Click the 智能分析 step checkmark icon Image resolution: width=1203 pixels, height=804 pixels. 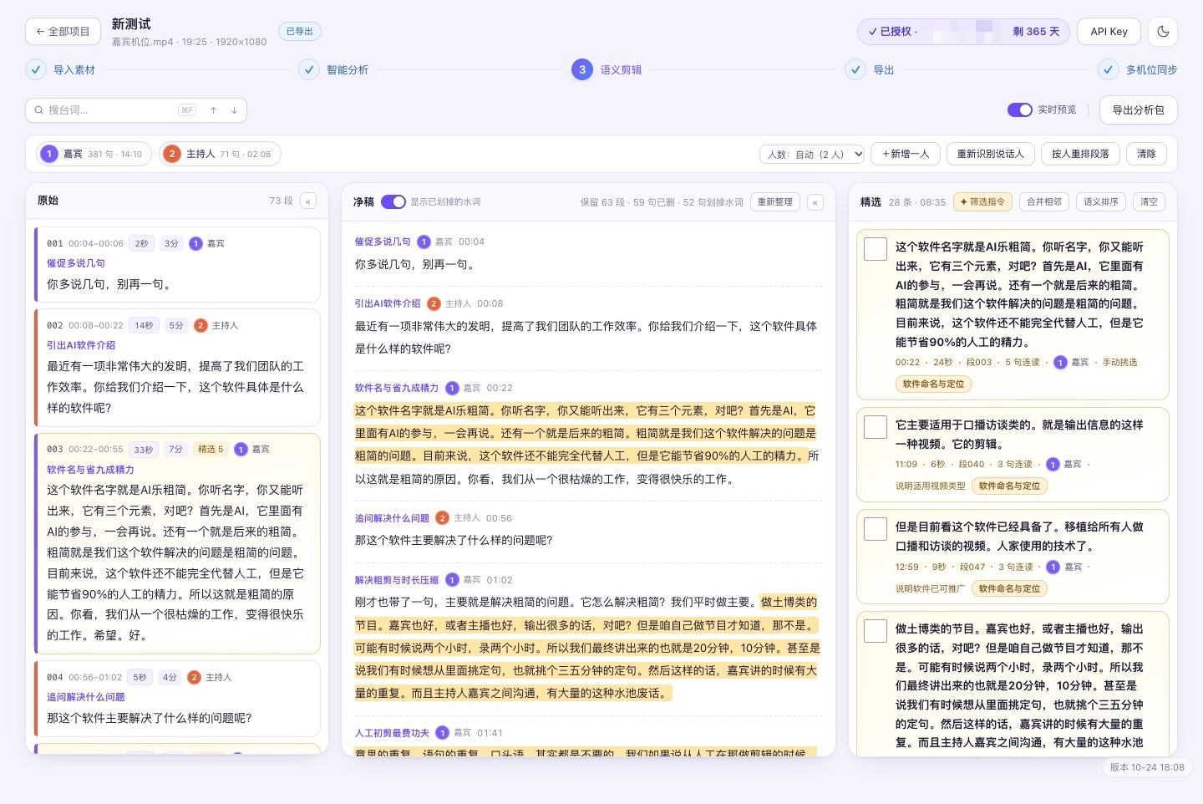309,69
